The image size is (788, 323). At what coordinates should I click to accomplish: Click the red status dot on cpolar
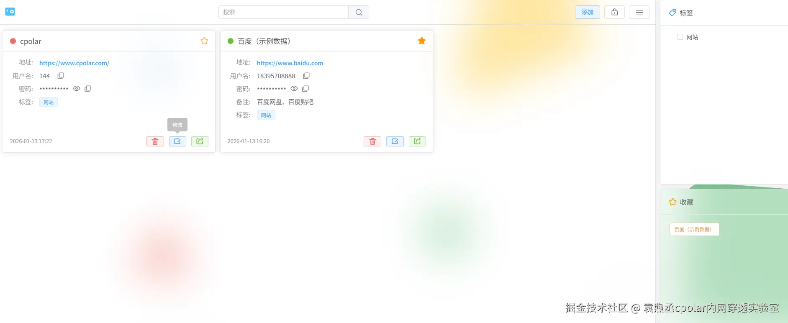pyautogui.click(x=13, y=41)
